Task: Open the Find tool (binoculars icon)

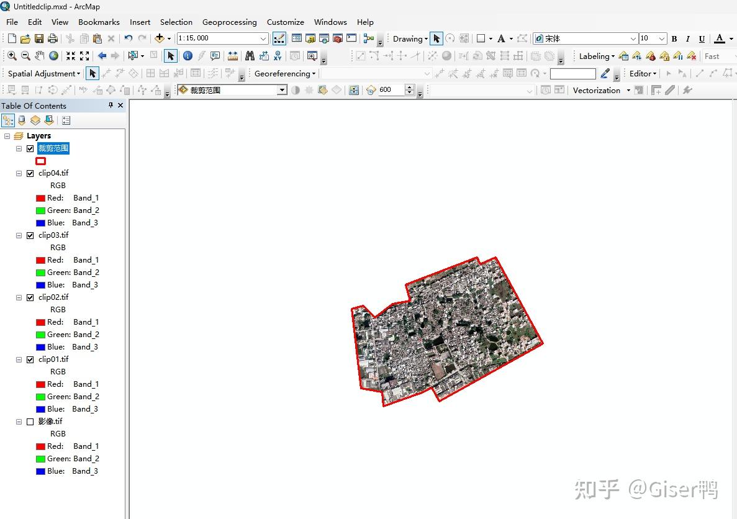Action: click(248, 55)
